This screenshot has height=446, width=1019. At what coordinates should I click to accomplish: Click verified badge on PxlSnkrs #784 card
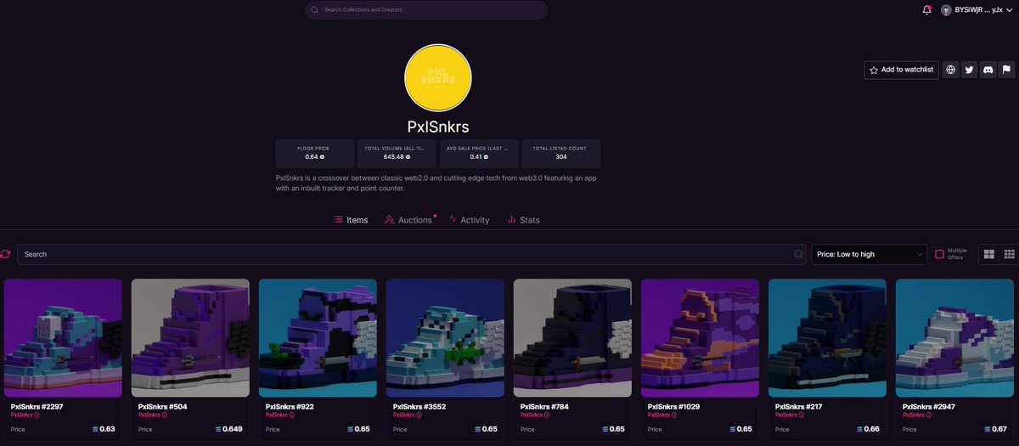click(x=546, y=415)
